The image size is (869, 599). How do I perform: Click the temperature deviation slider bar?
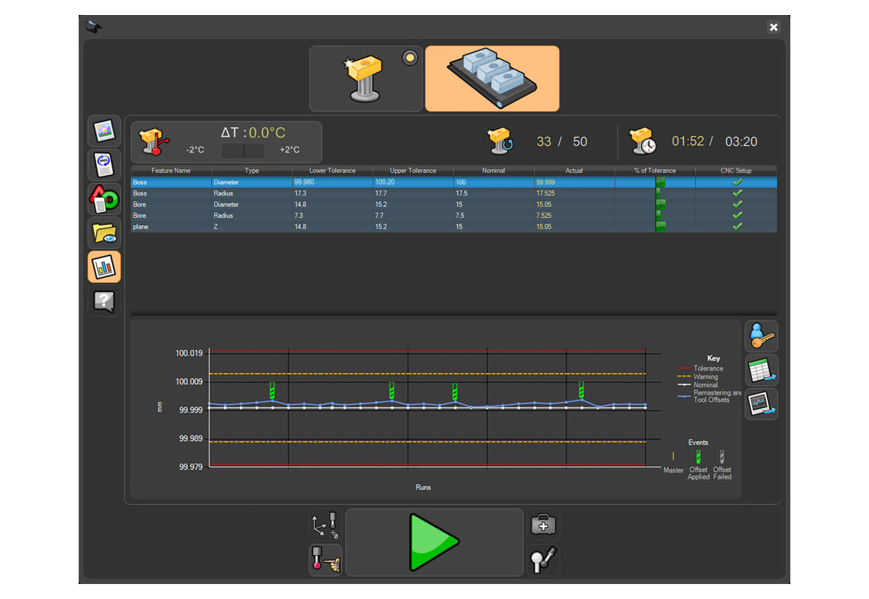243,150
